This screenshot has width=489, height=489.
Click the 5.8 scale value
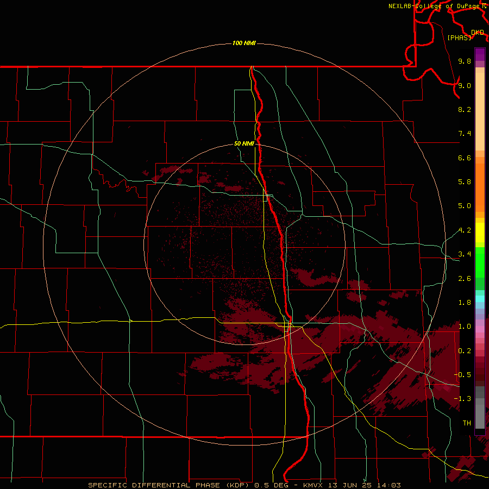[x=465, y=182]
